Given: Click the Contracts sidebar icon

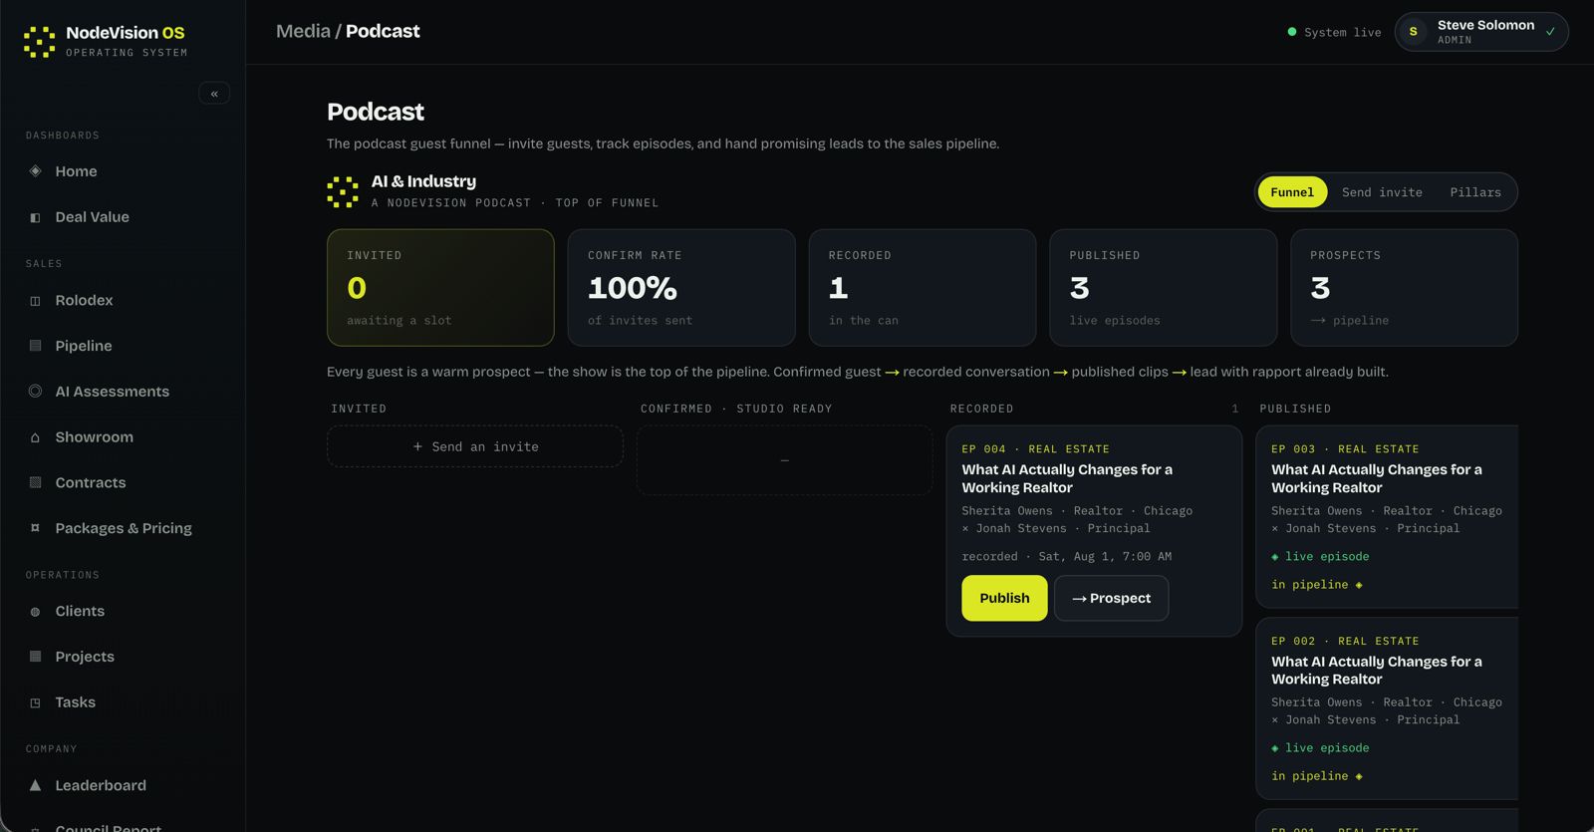Looking at the screenshot, I should 35,482.
